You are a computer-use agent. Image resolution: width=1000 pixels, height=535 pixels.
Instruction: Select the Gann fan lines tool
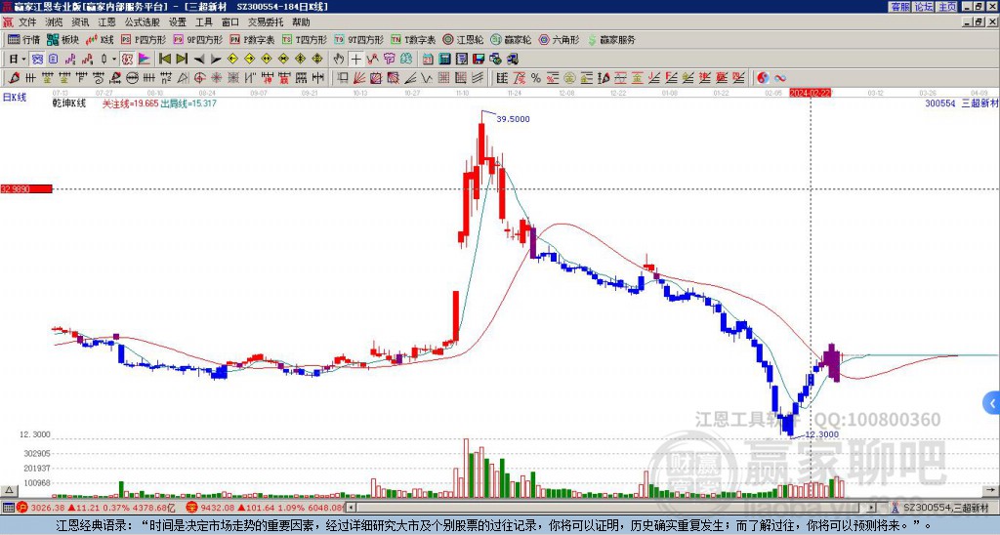coord(359,78)
